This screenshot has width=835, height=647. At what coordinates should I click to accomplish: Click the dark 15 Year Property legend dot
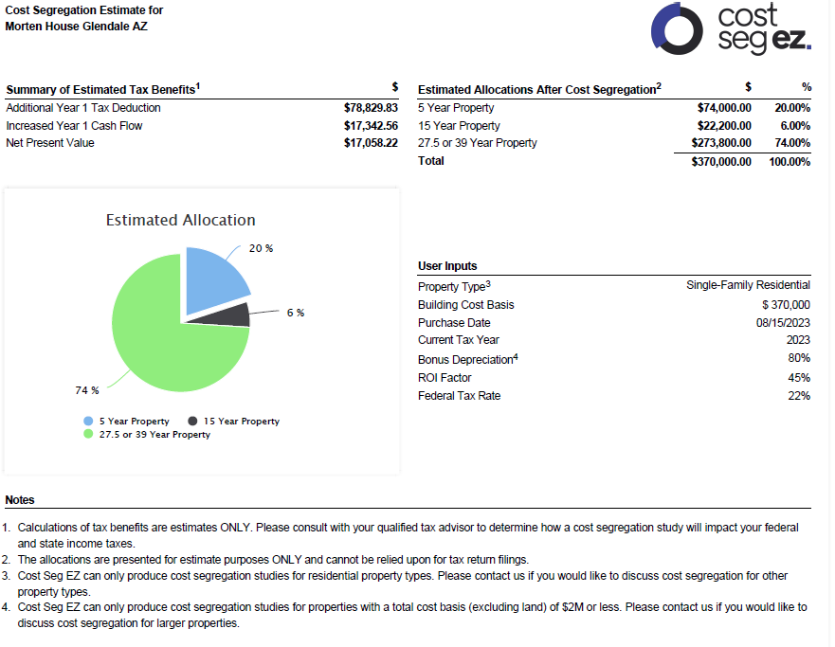click(193, 421)
